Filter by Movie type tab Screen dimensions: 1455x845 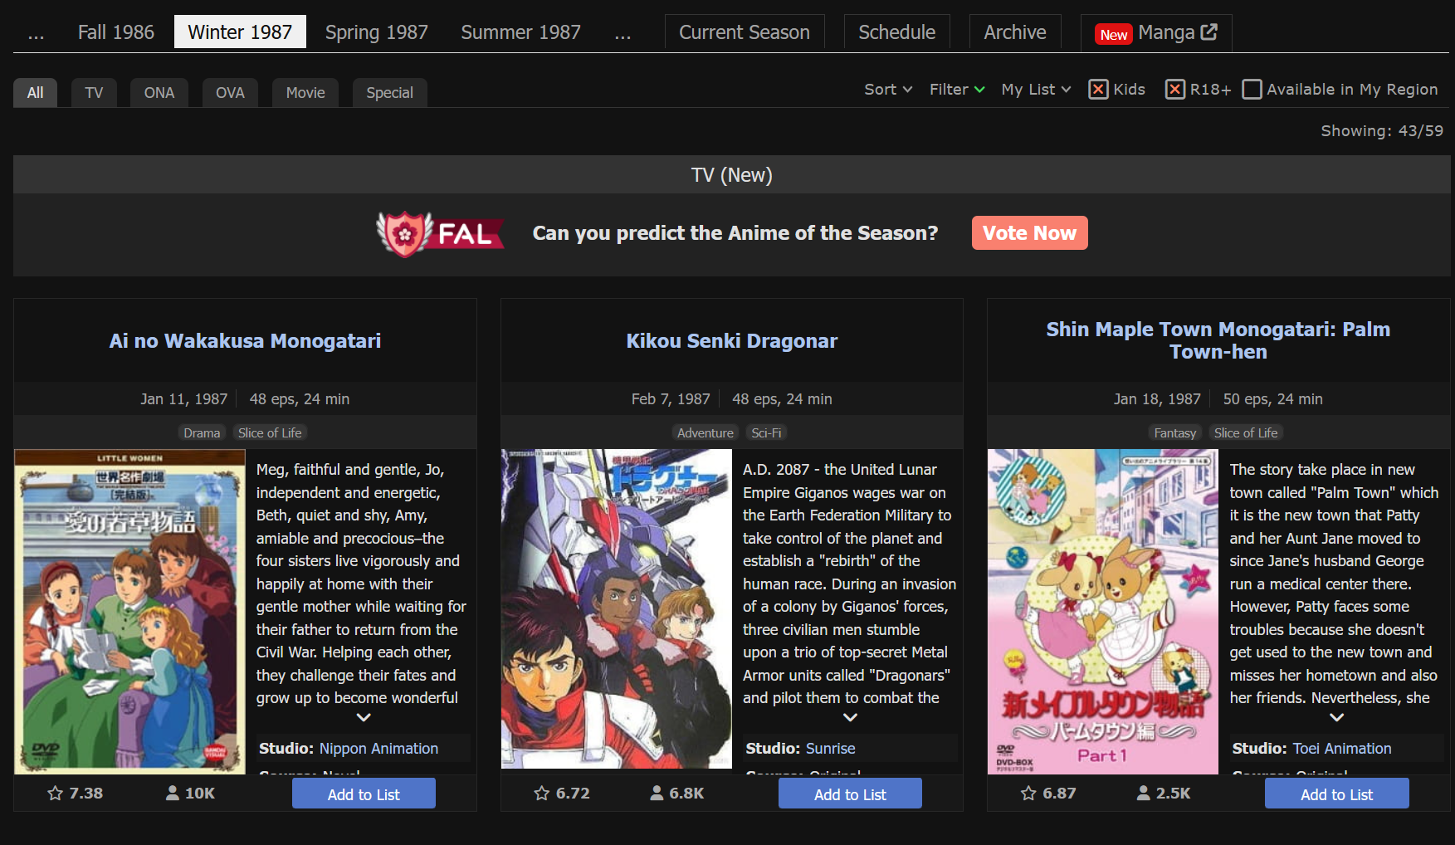(x=305, y=93)
